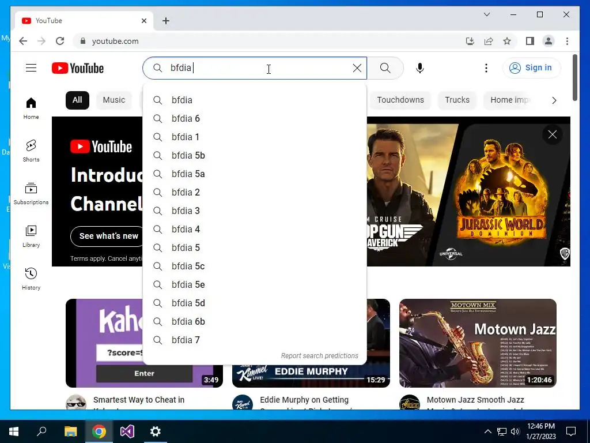Image resolution: width=590 pixels, height=443 pixels.
Task: Open Chrome tab search dropdown arrow
Action: 486,14
